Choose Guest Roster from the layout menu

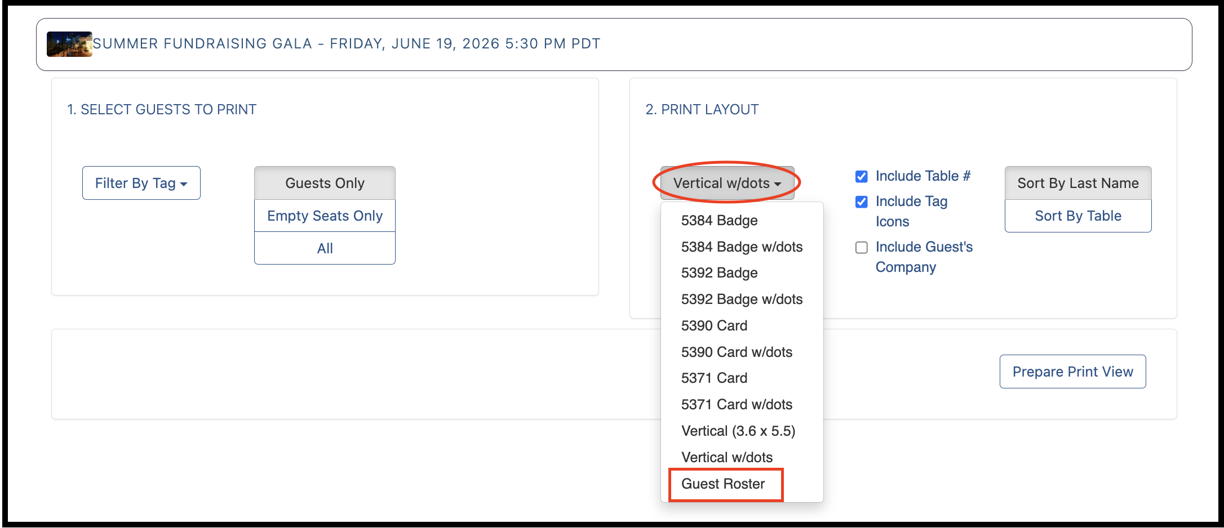(x=742, y=484)
